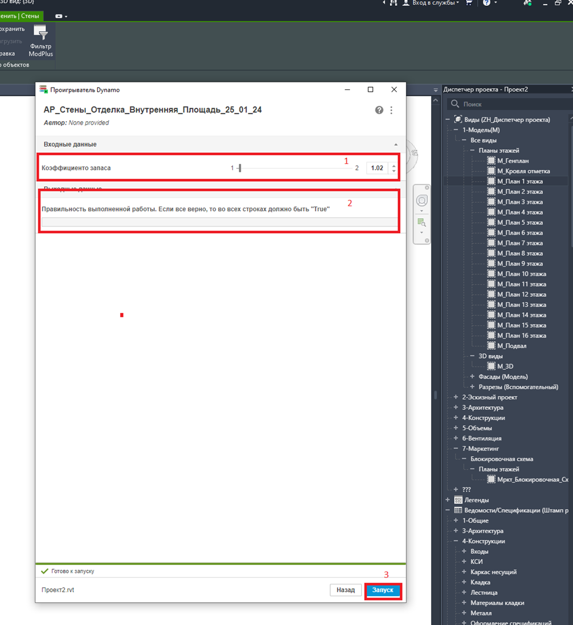This screenshot has height=625, width=573.
Task: Click the Легенды legend icon
Action: 458,500
